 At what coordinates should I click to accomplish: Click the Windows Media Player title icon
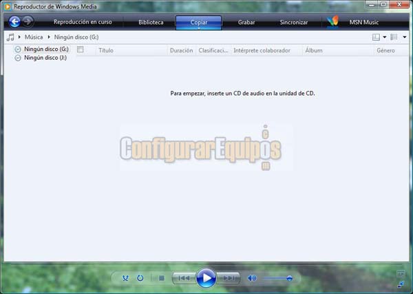coord(8,6)
